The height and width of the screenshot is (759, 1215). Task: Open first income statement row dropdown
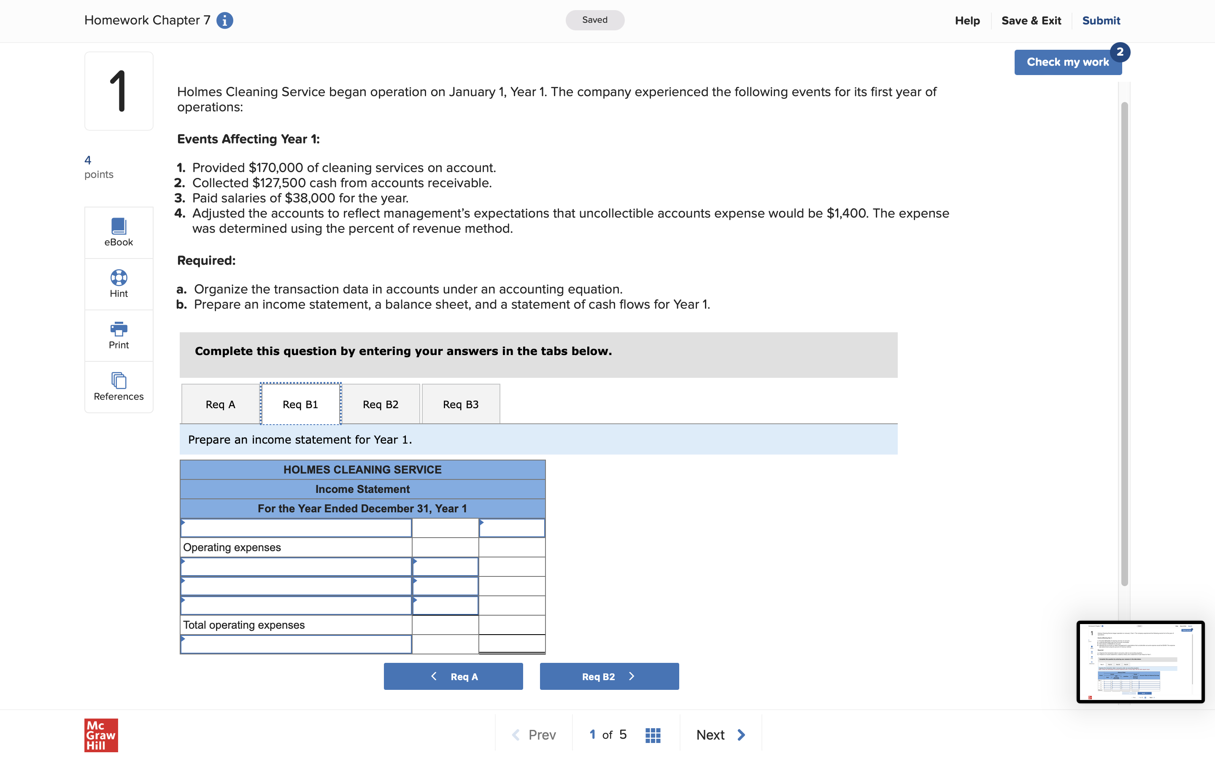coord(296,528)
